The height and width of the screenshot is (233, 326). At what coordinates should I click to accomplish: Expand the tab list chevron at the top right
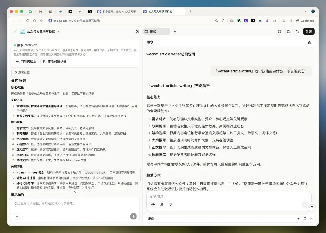305,11
